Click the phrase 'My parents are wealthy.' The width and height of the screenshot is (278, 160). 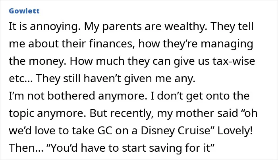tap(146, 26)
